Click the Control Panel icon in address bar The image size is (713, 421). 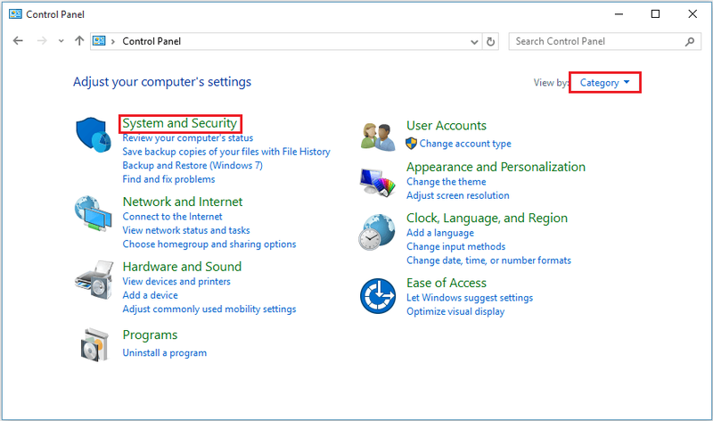coord(99,41)
